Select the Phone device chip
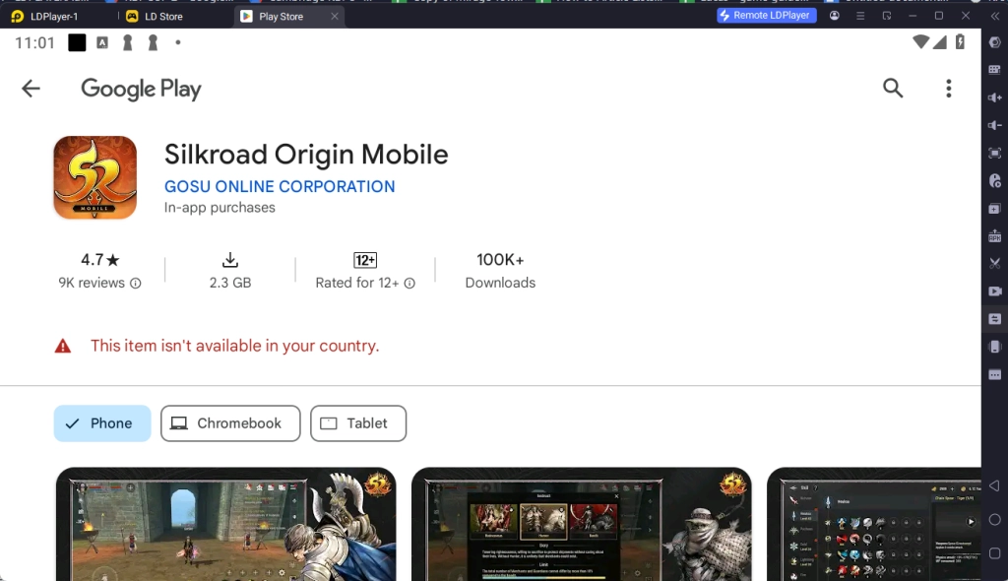 [x=102, y=423]
